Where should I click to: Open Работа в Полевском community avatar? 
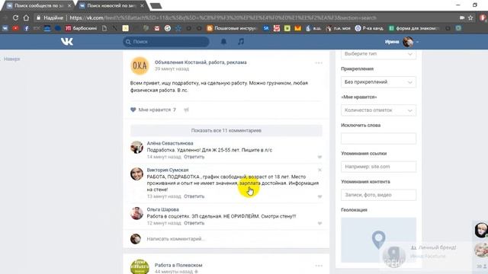140,267
